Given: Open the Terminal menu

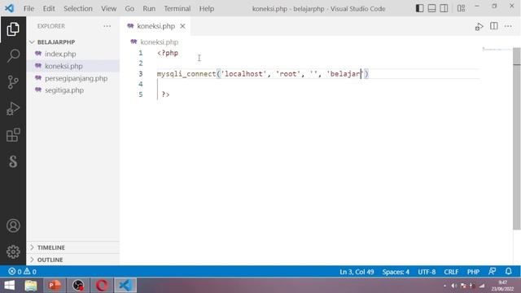Looking at the screenshot, I should (177, 9).
